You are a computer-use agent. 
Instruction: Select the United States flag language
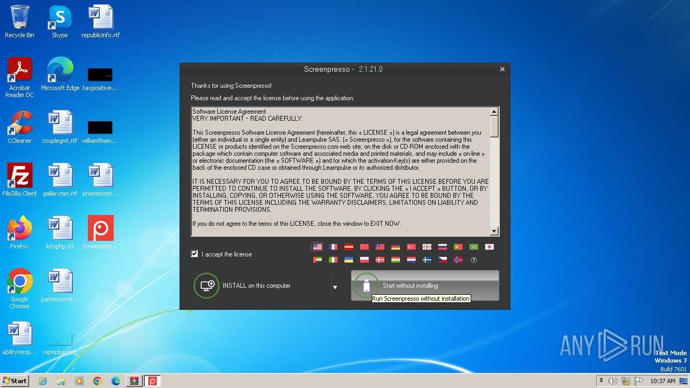(317, 247)
